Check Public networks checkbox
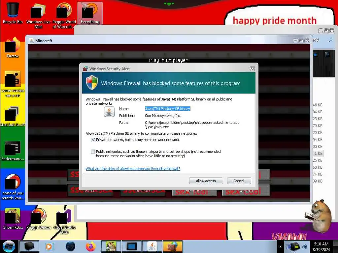The width and height of the screenshot is (338, 253). (93, 152)
